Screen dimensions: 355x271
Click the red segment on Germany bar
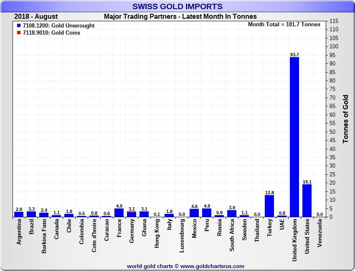132,212
